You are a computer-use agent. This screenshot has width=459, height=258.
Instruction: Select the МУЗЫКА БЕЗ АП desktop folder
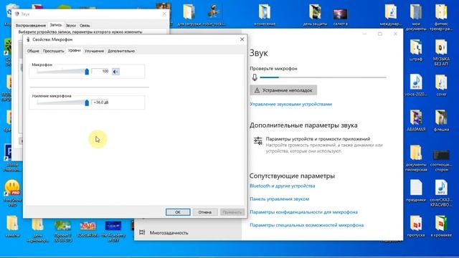point(441,52)
